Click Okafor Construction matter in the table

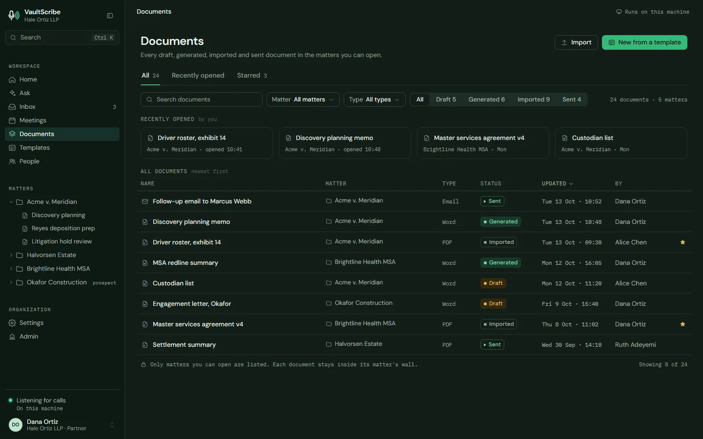(x=359, y=303)
